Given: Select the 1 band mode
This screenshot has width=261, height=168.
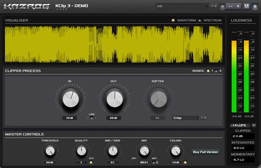Looking at the screenshot, I should [208, 71].
